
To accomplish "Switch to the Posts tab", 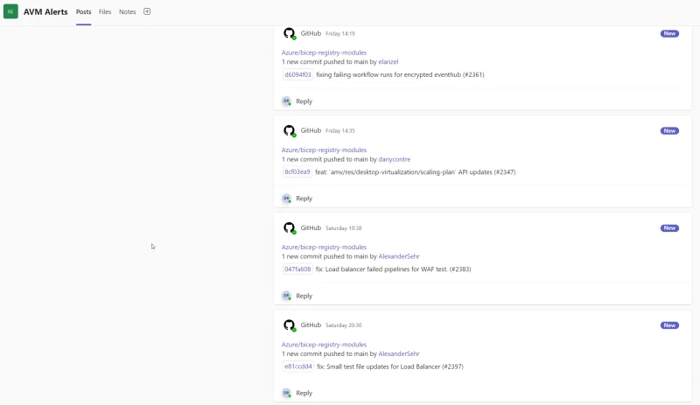I will 83,12.
